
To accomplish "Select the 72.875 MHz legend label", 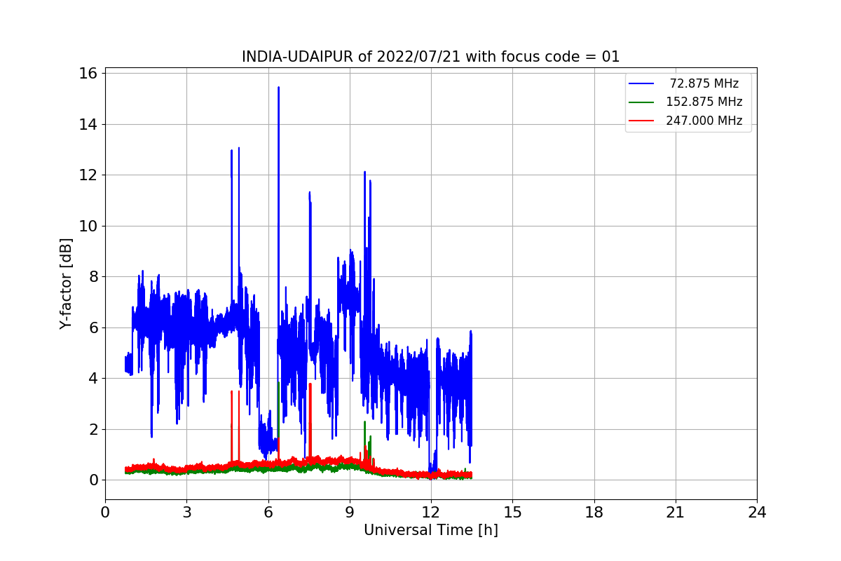I will [704, 83].
